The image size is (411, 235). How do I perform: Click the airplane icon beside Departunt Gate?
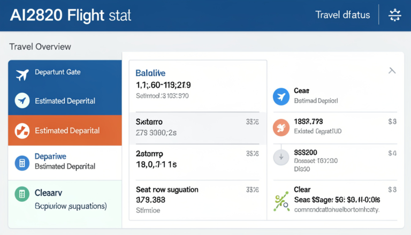[22, 75]
